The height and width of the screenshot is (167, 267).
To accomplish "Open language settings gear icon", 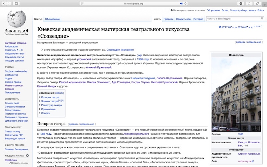I will point(27,155).
